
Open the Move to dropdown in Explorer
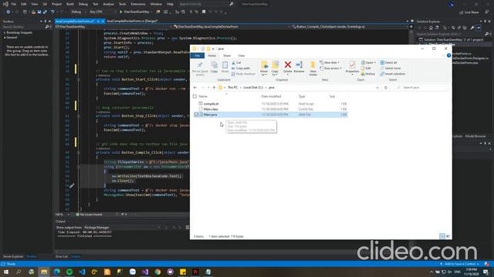(x=264, y=68)
